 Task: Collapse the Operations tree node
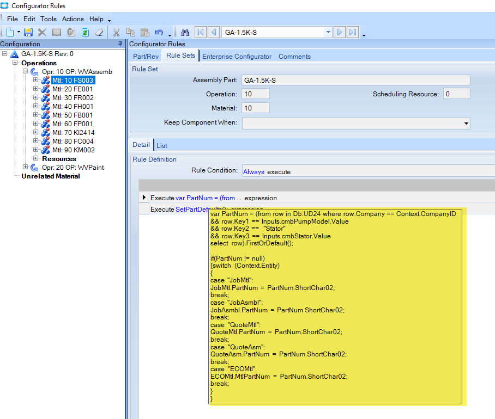16,63
